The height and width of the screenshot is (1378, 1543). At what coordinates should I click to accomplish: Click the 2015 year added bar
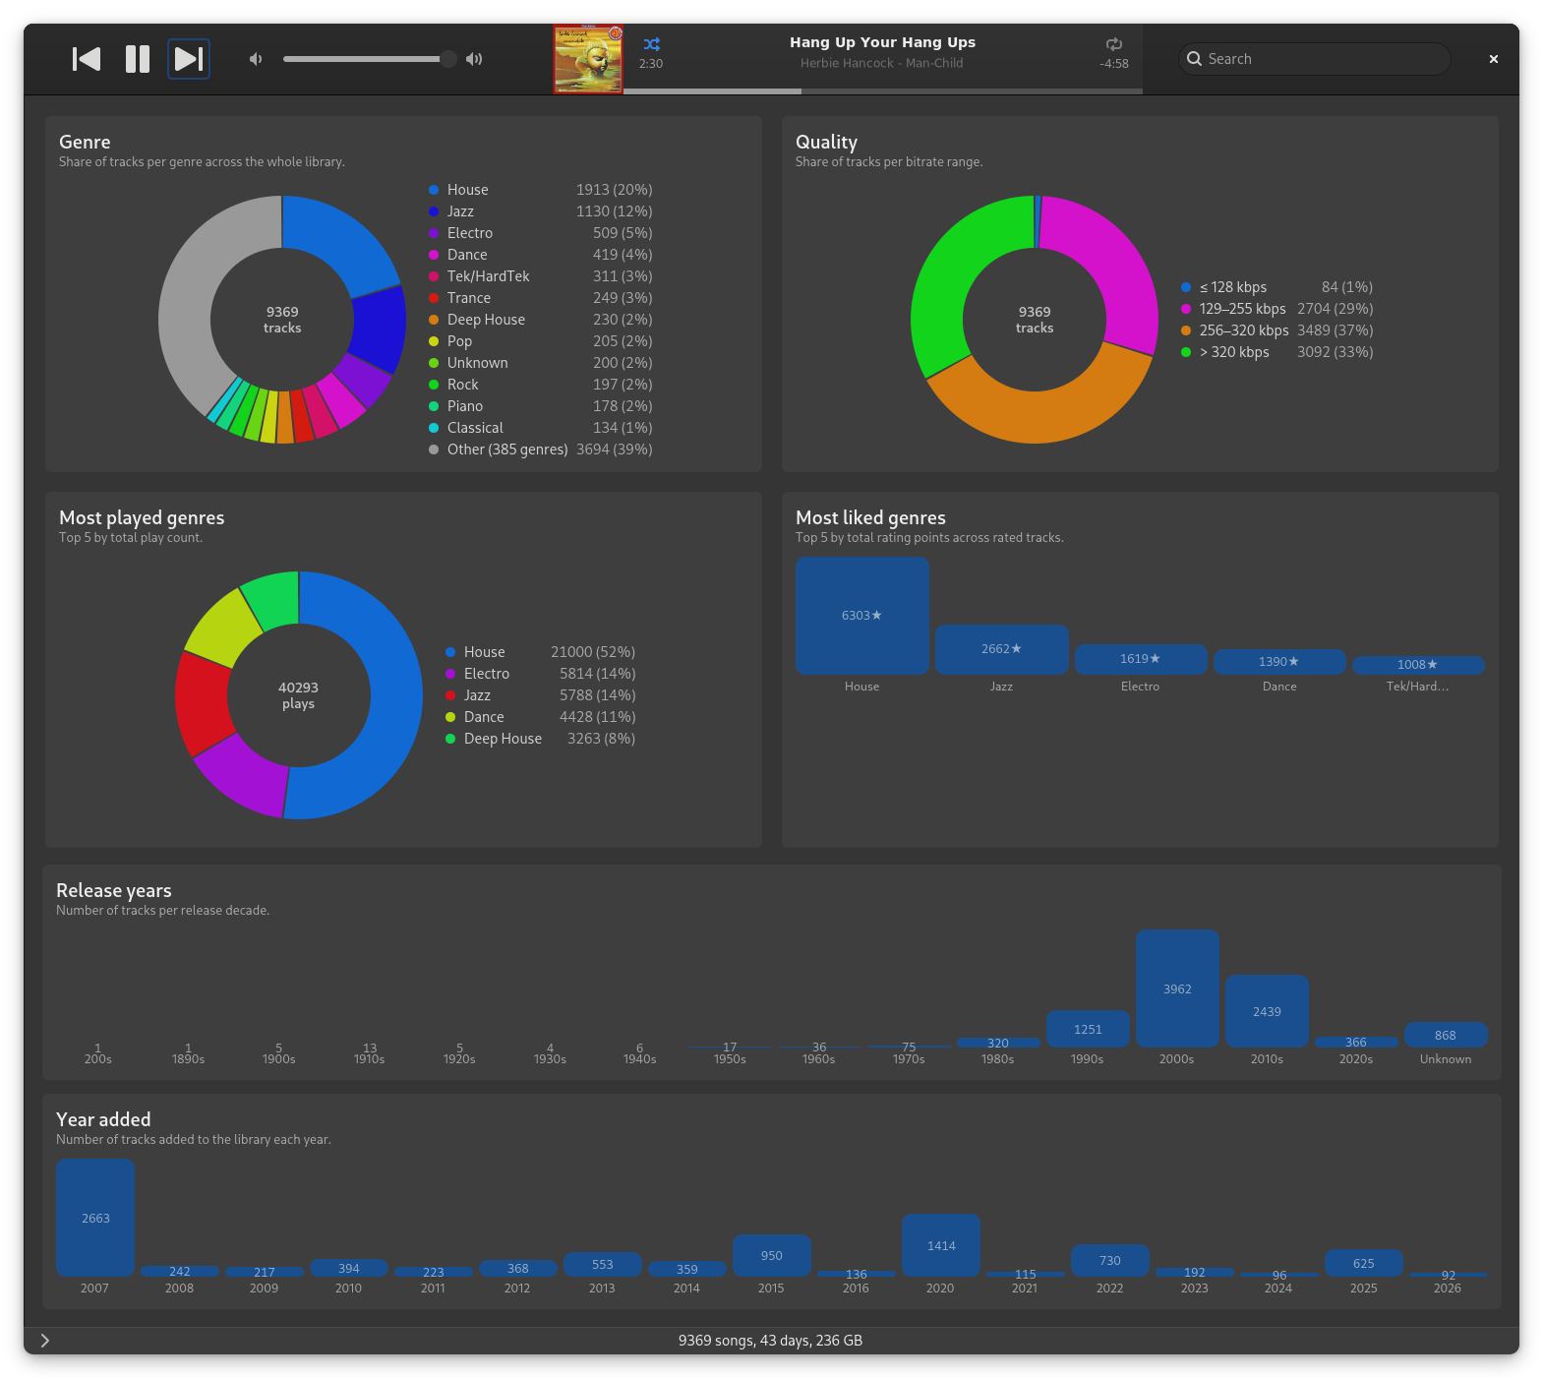(772, 1255)
